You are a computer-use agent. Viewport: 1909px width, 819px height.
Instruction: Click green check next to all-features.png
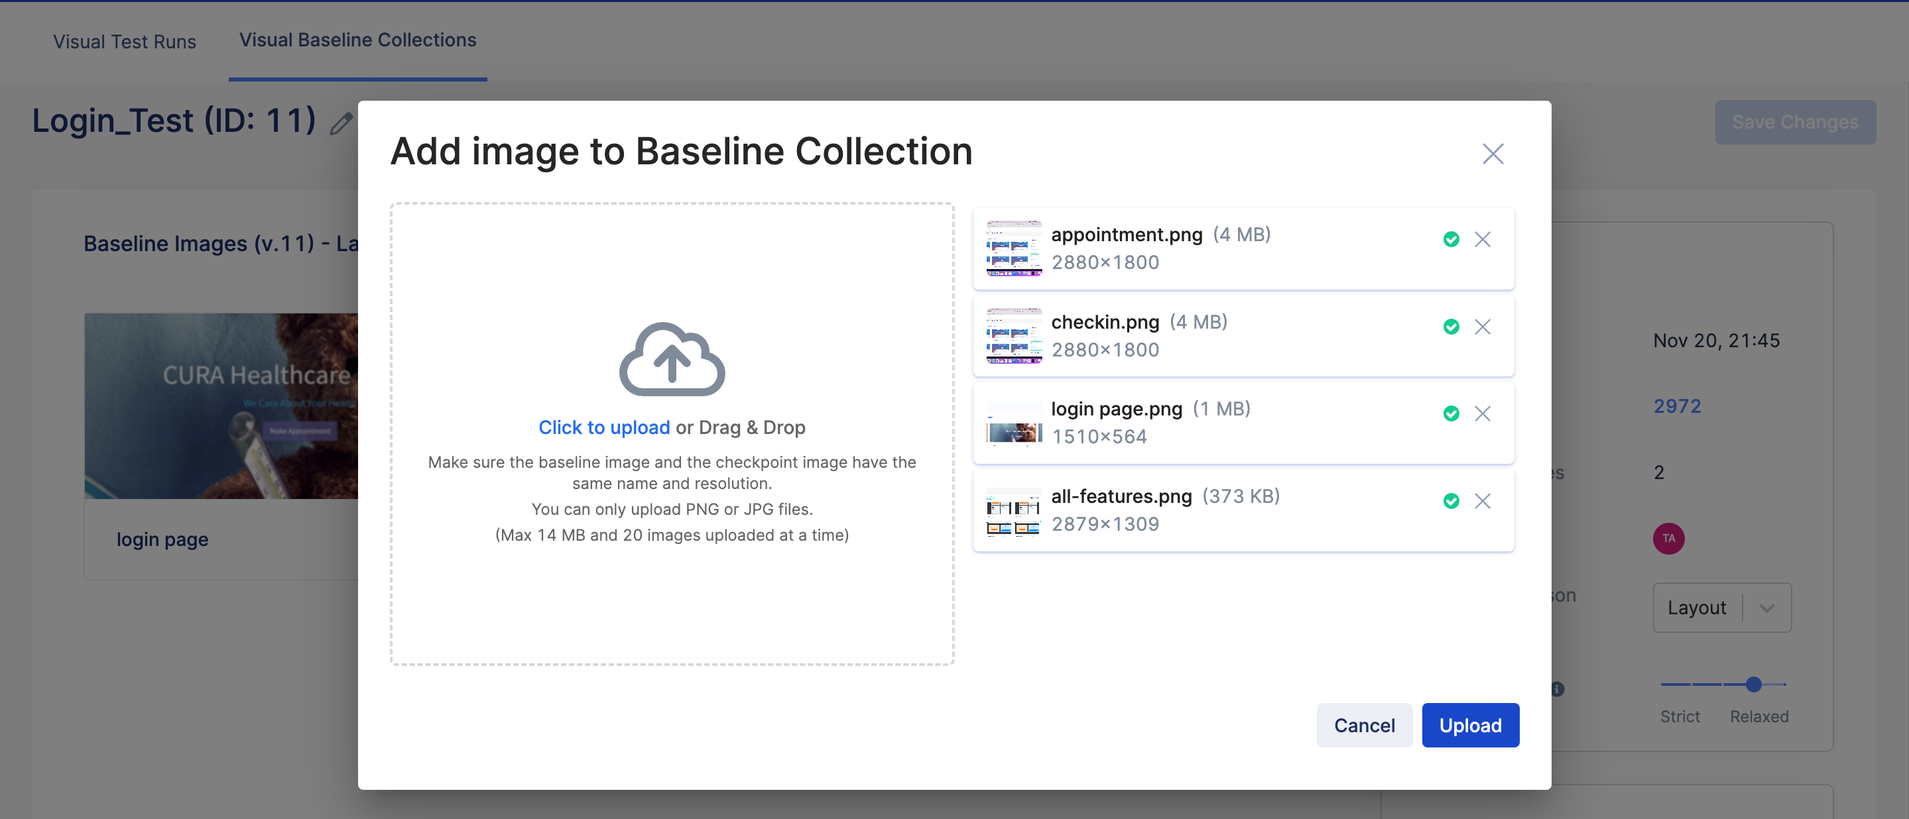[x=1451, y=502]
